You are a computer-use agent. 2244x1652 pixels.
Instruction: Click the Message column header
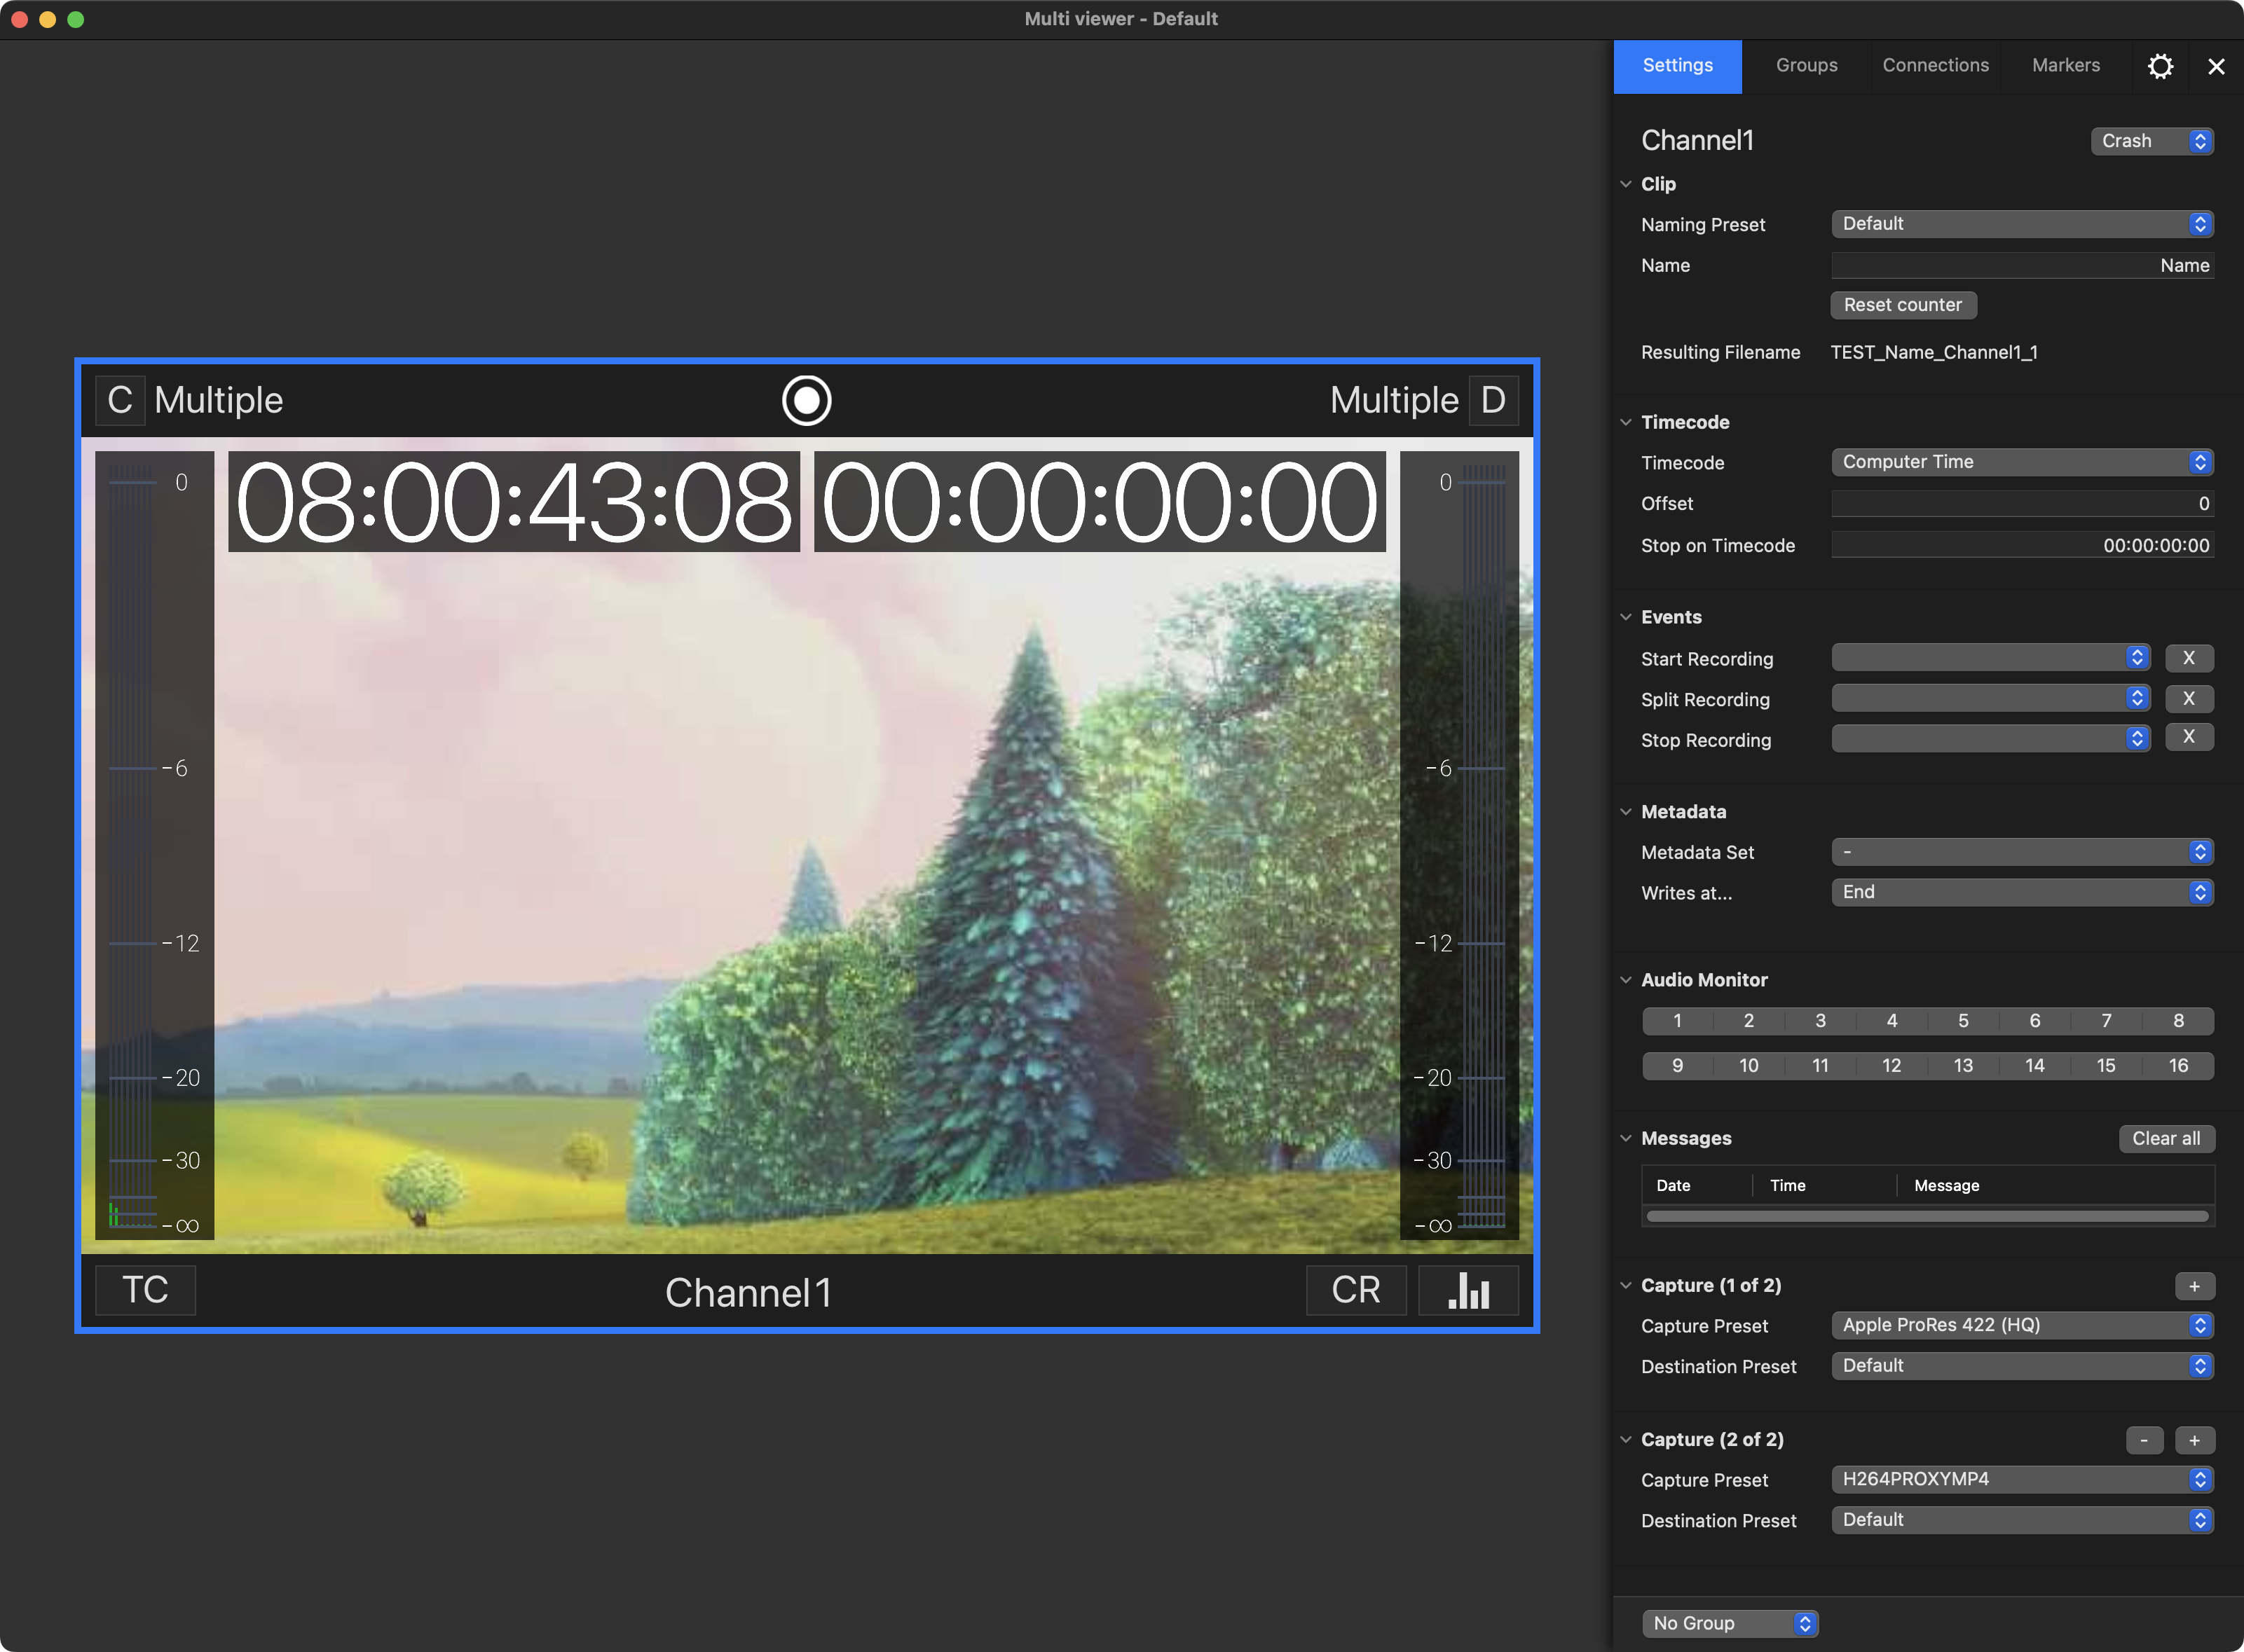(2056, 1185)
